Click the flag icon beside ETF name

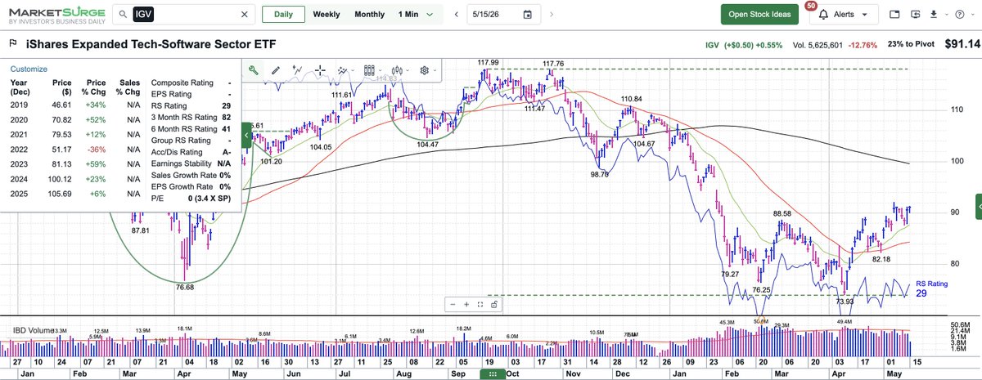pos(13,45)
